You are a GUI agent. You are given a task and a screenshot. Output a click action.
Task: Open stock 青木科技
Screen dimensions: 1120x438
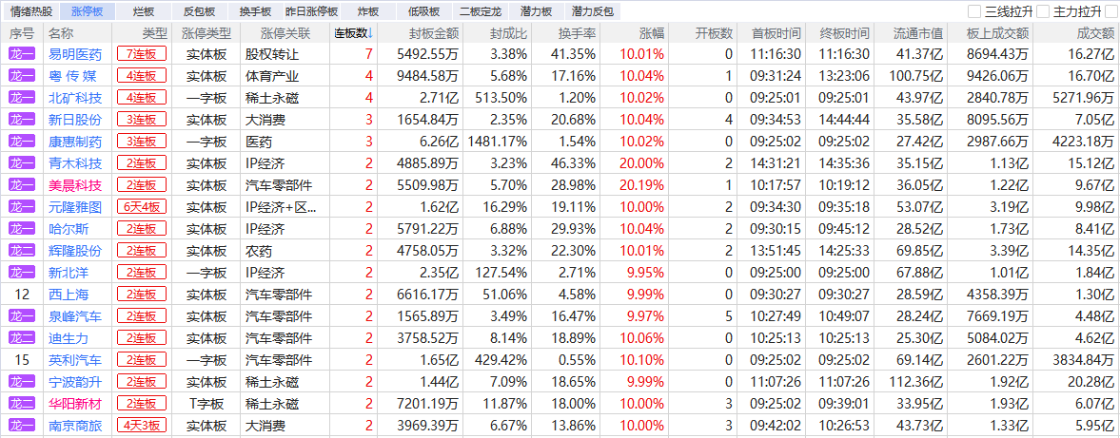[74, 163]
